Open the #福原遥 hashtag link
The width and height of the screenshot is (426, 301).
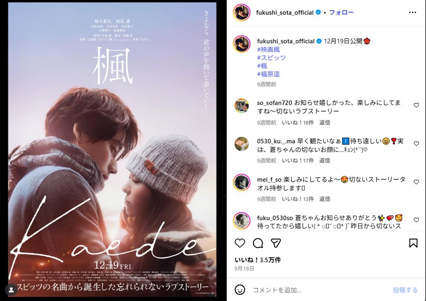268,74
